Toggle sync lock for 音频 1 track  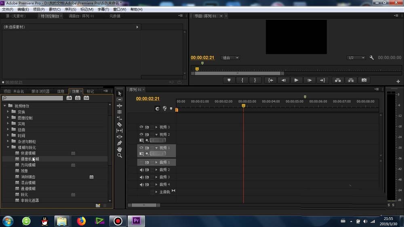point(147,162)
